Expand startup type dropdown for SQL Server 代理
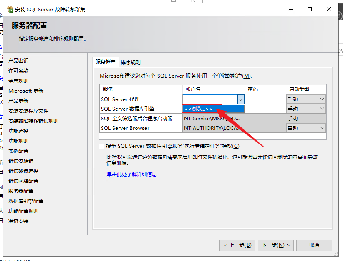343x261 pixels. coord(322,99)
